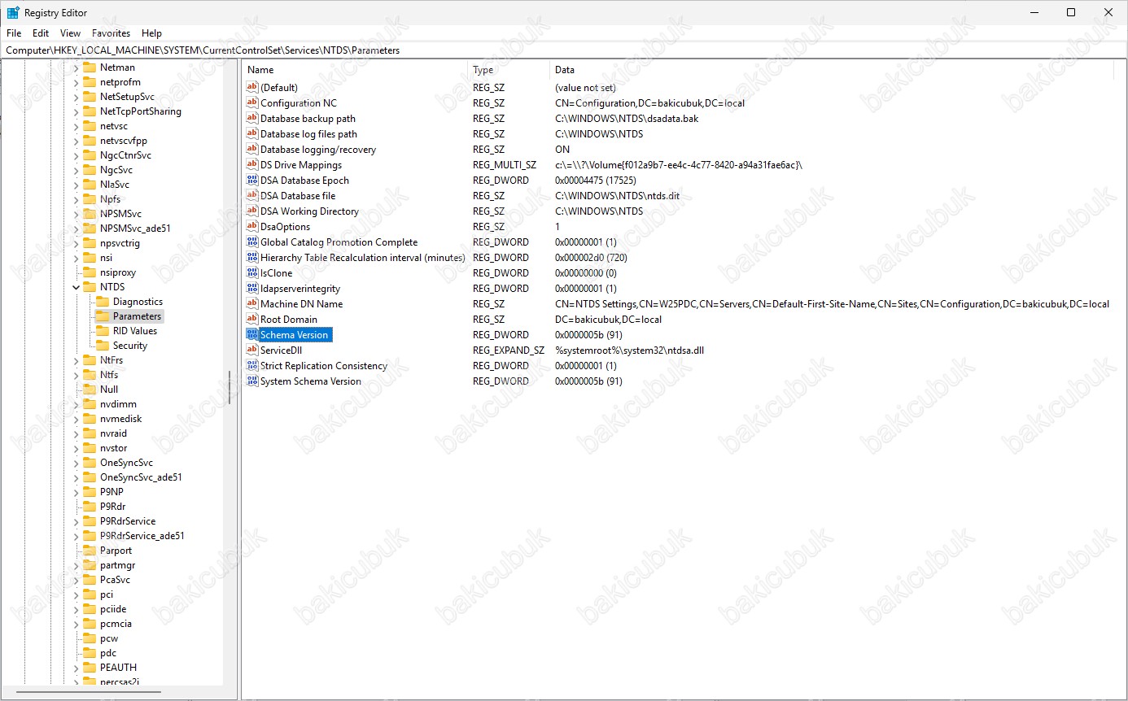Click the folder icon of the Security key

103,346
